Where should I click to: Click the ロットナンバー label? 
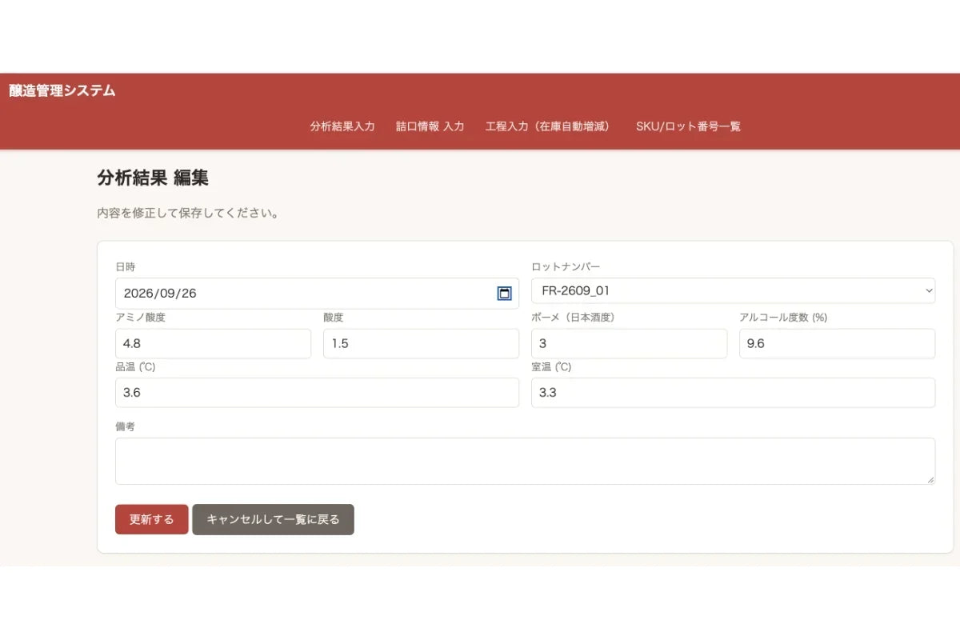click(x=566, y=266)
